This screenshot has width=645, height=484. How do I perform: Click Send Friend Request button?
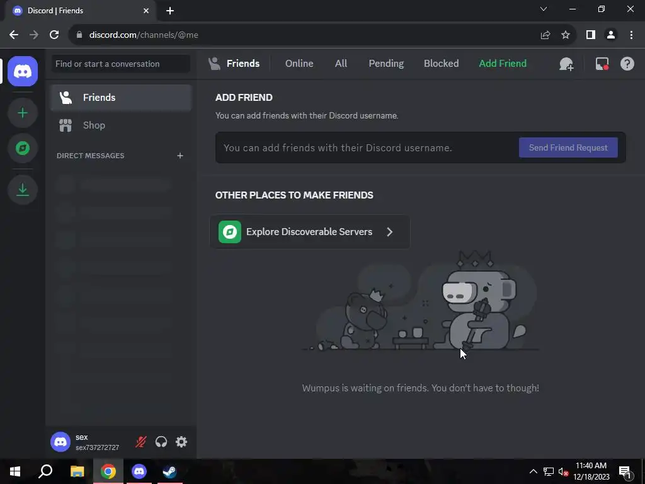point(568,147)
